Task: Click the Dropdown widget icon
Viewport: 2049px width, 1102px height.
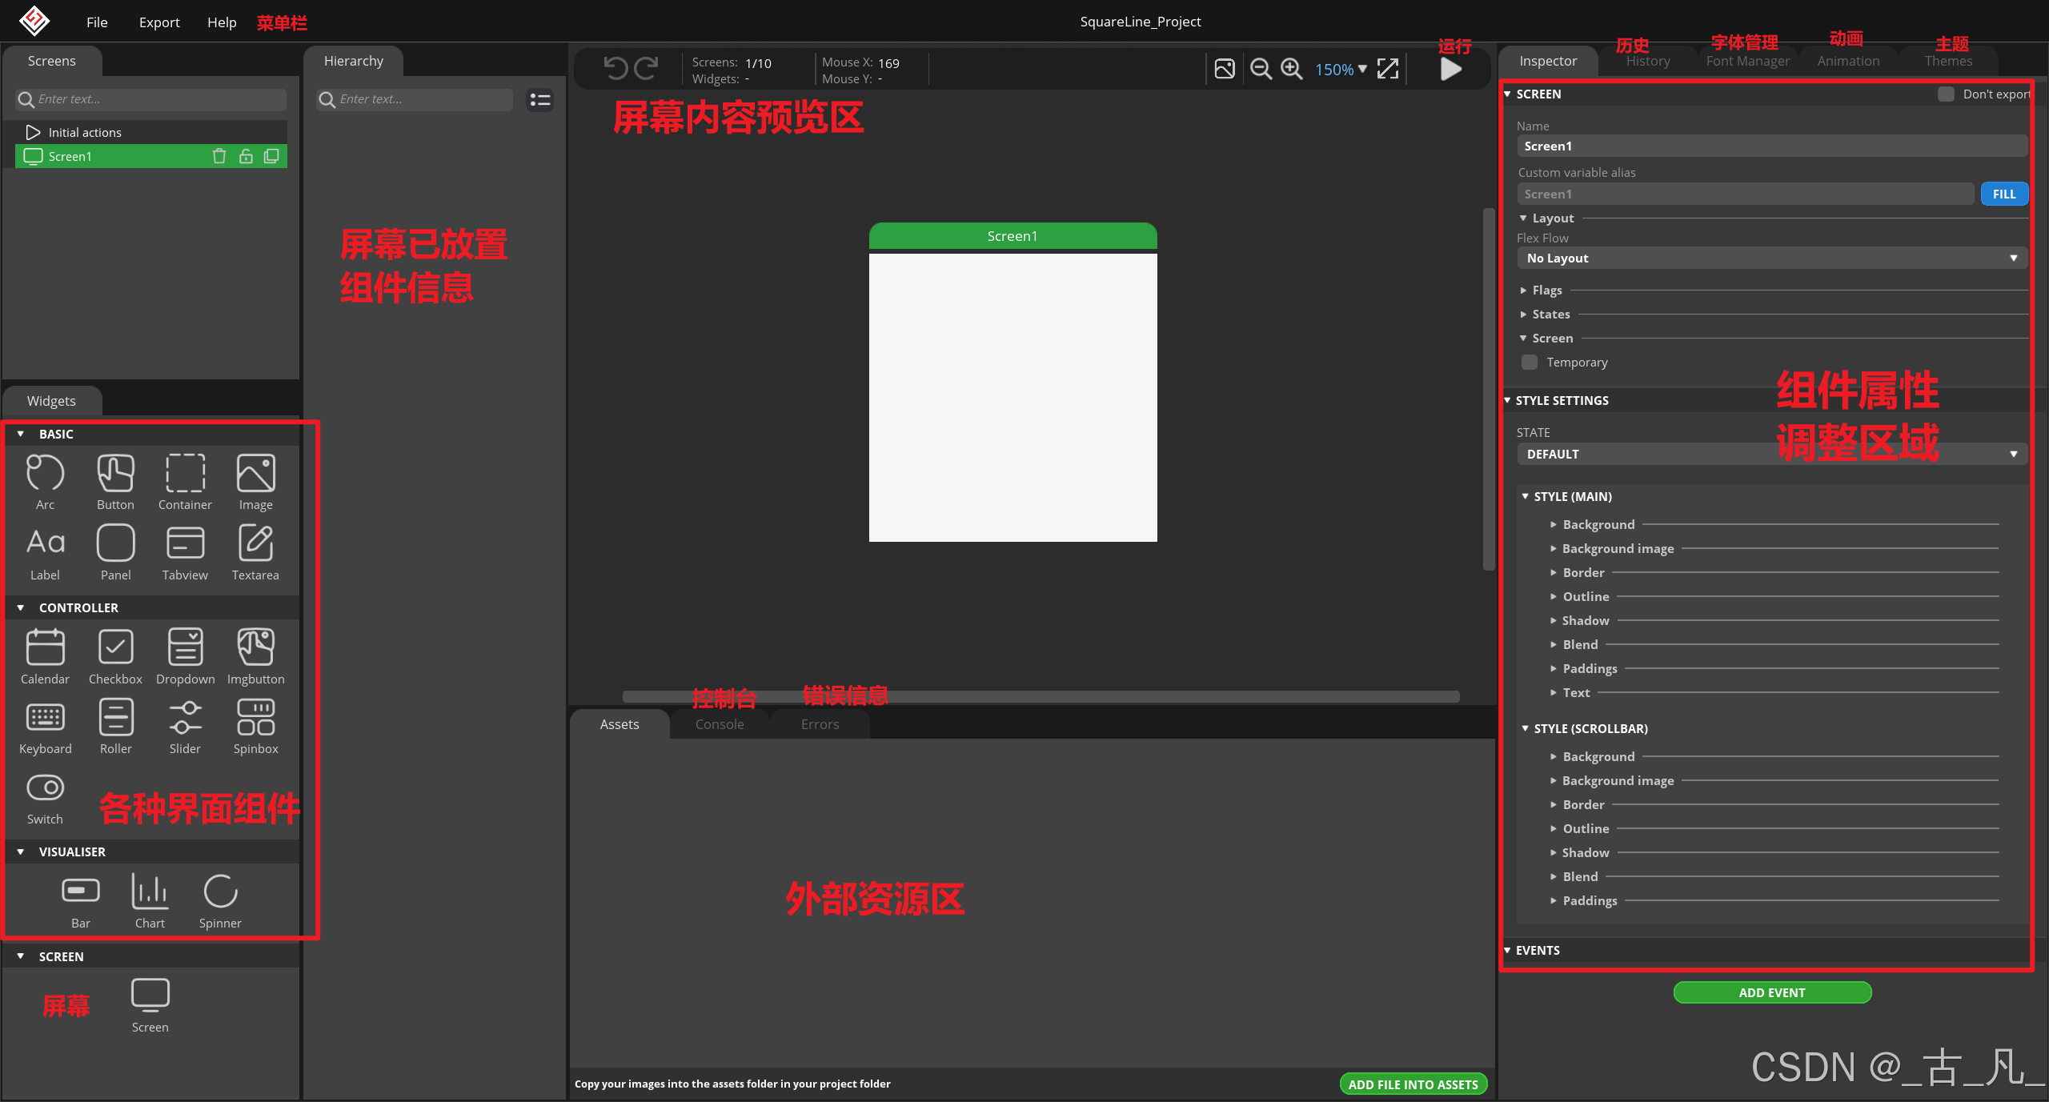Action: 185,647
